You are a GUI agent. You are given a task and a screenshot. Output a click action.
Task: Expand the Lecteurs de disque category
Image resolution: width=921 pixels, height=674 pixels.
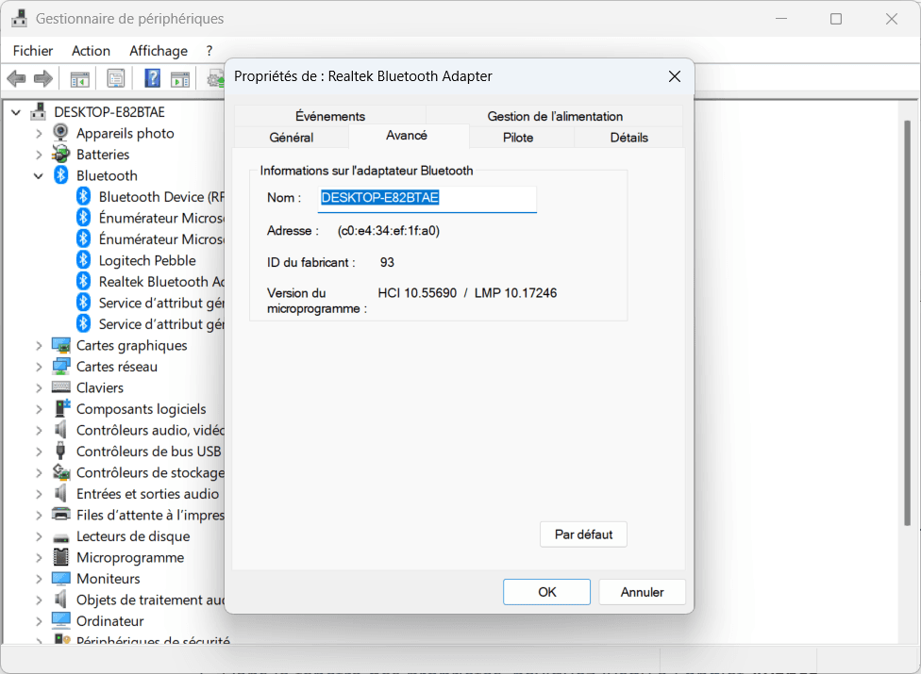coord(39,536)
